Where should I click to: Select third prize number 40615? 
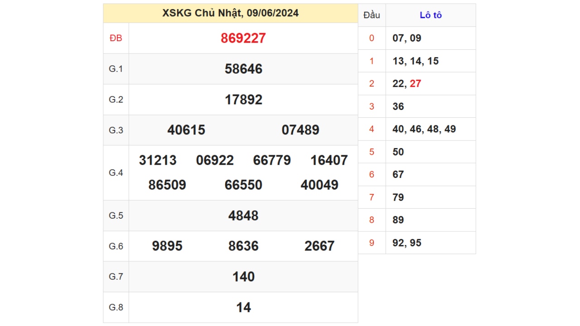pos(186,130)
